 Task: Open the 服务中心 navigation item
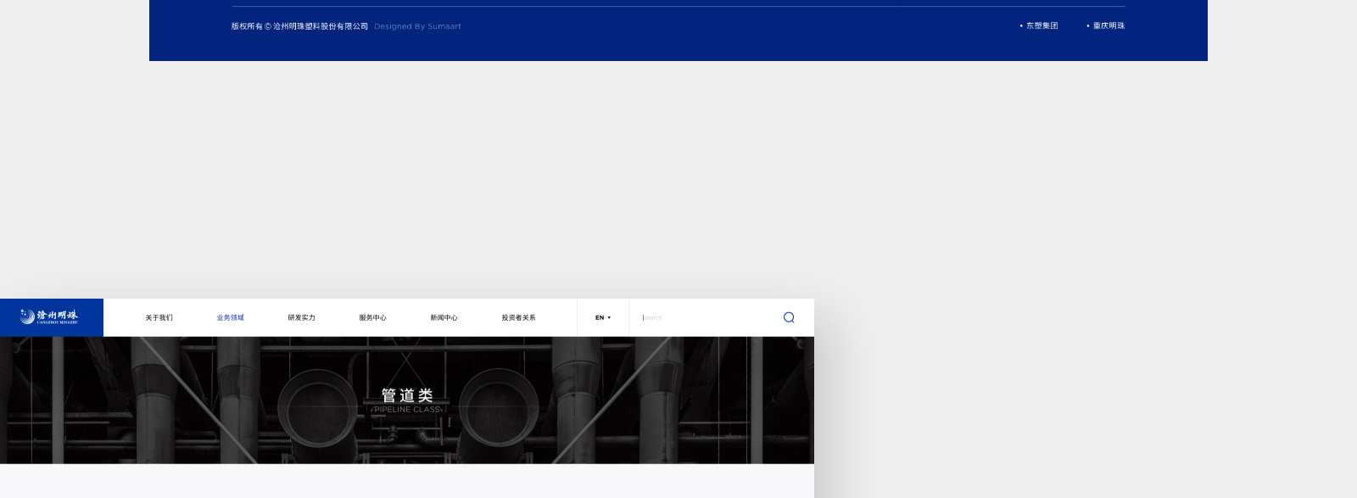pyautogui.click(x=372, y=318)
